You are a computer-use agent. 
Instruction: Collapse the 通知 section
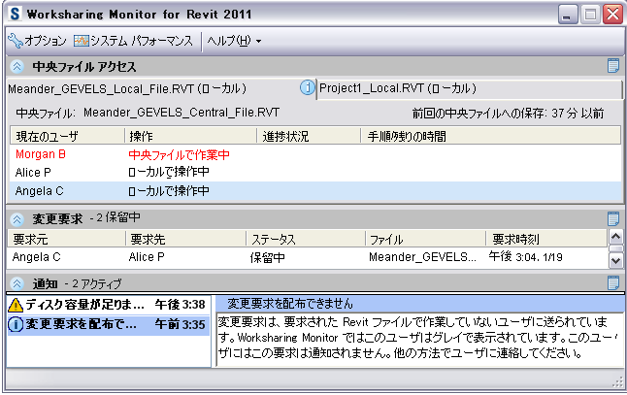[17, 283]
